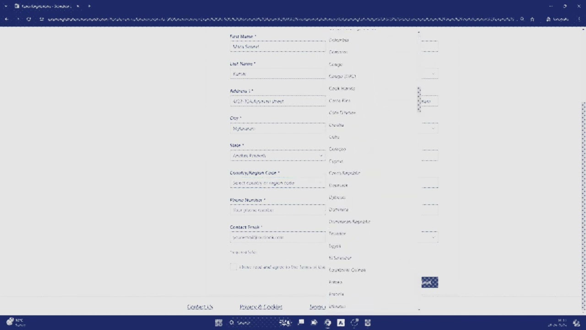
Task: Select Costa Rica from the country list
Action: (x=339, y=101)
